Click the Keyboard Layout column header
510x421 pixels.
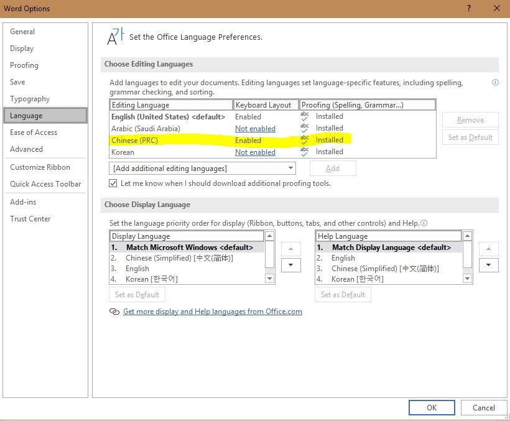(266, 105)
